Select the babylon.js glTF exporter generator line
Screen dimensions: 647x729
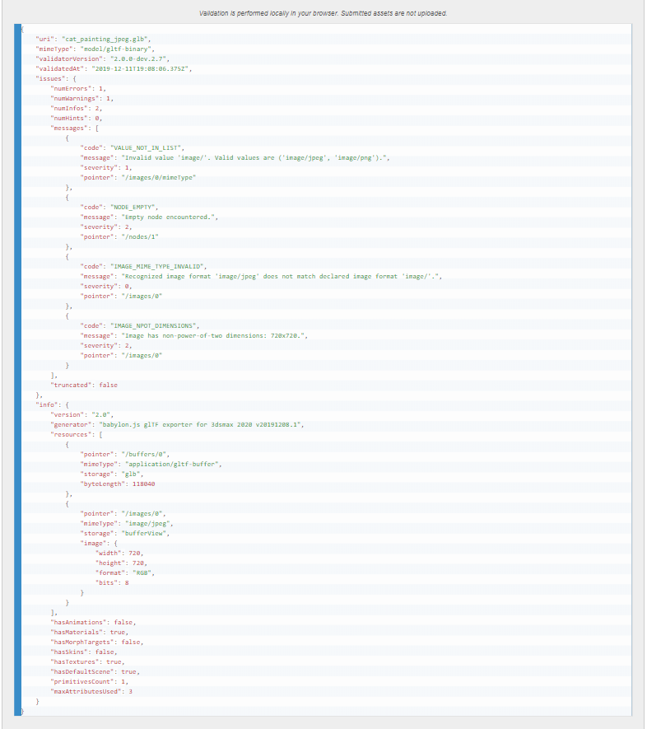[x=177, y=424]
